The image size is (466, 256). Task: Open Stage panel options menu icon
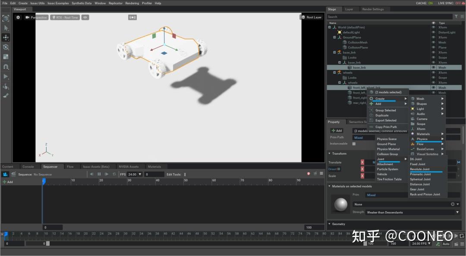(462, 17)
